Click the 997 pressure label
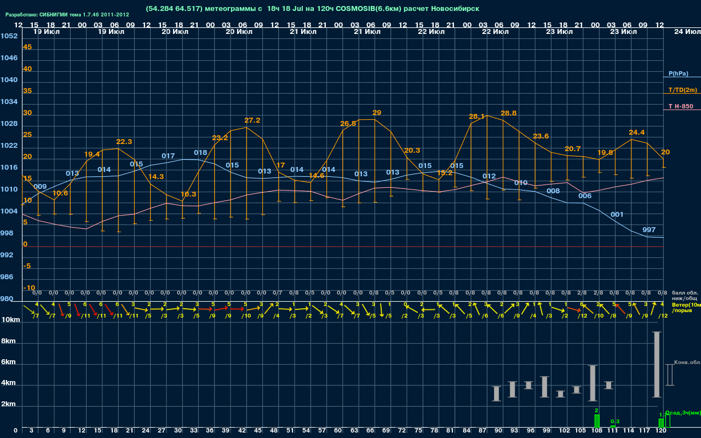Viewport: 701px width, 438px height. tap(649, 229)
